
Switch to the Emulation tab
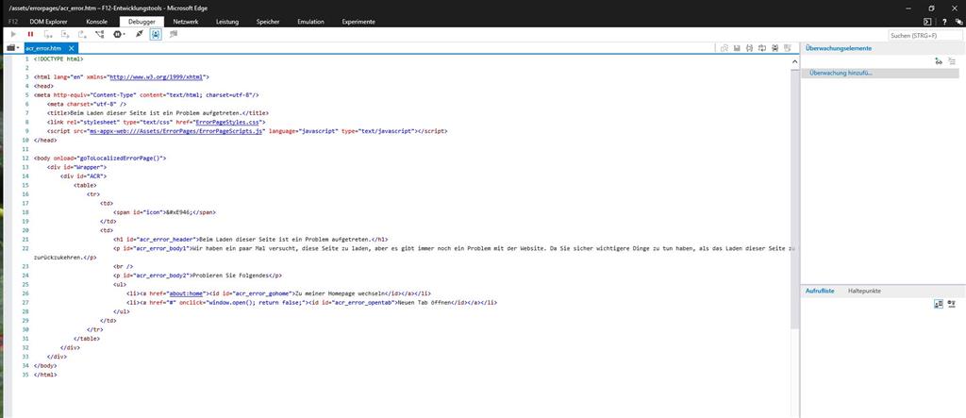pyautogui.click(x=310, y=22)
